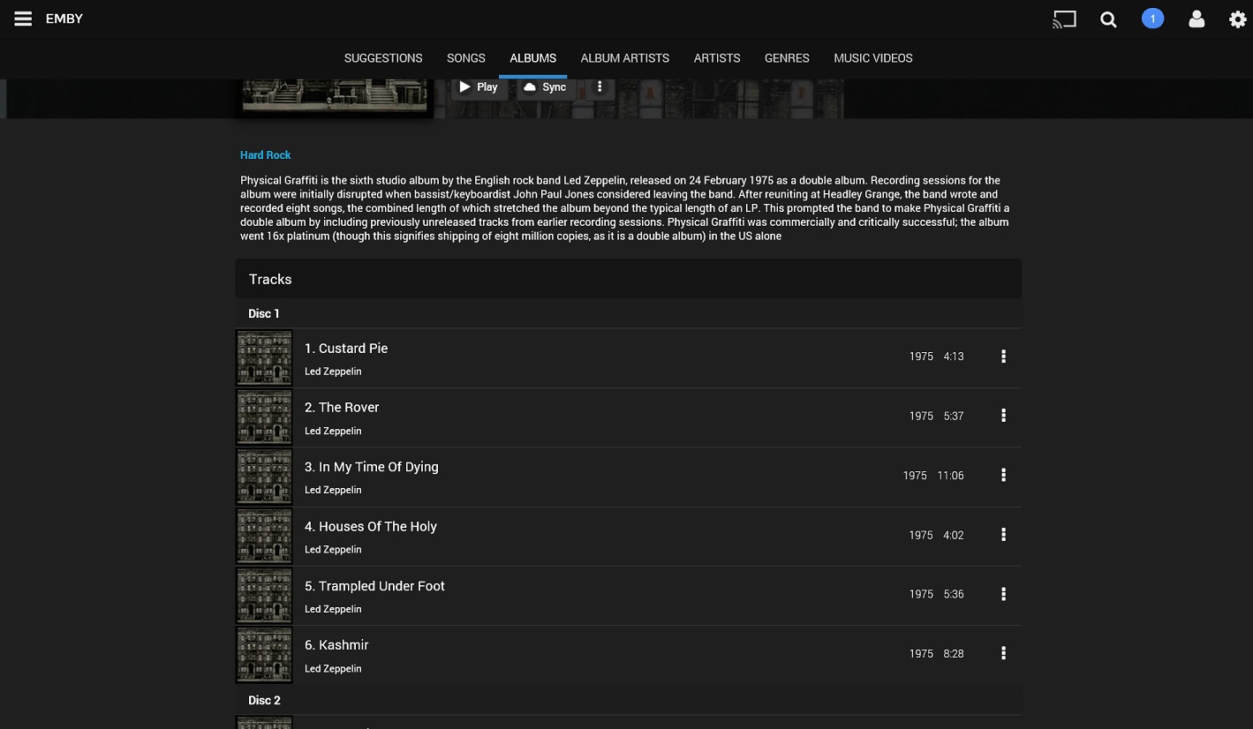Click Led Zeppelin artist under Trampled Under Foot
Screen dimensions: 1253x729
(x=333, y=609)
